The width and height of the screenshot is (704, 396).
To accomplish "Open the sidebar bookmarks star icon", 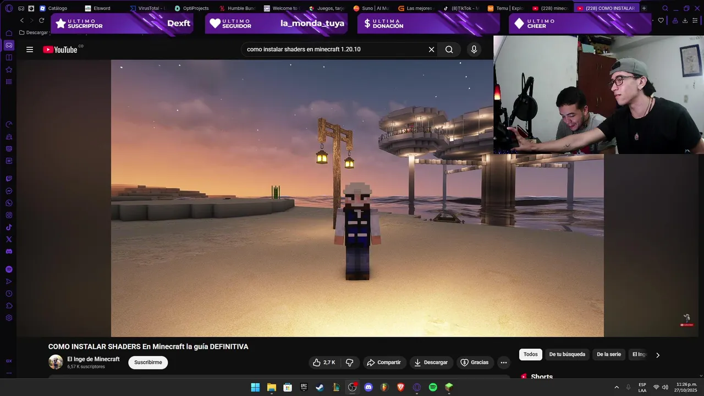I will pyautogui.click(x=9, y=70).
